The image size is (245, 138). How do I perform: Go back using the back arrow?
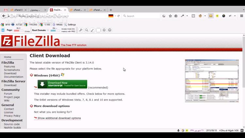(x=4, y=16)
